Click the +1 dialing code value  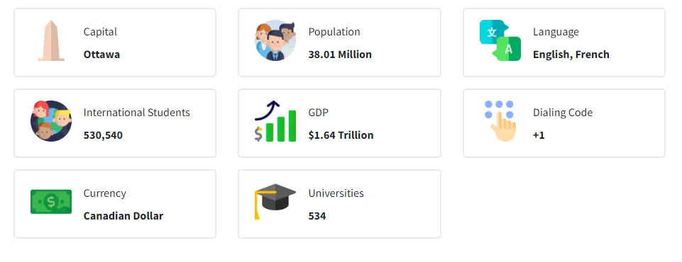(539, 135)
